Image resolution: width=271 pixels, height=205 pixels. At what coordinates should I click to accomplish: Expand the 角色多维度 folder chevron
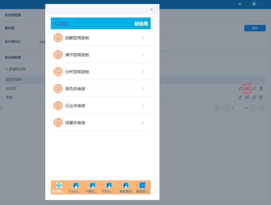[143, 89]
